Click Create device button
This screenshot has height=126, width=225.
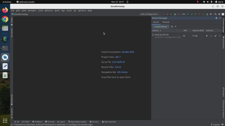pos(161,27)
